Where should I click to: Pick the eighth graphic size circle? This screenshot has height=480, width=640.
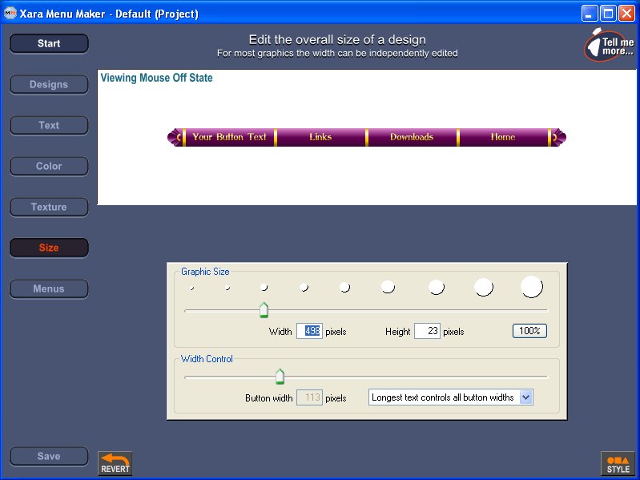(x=484, y=287)
